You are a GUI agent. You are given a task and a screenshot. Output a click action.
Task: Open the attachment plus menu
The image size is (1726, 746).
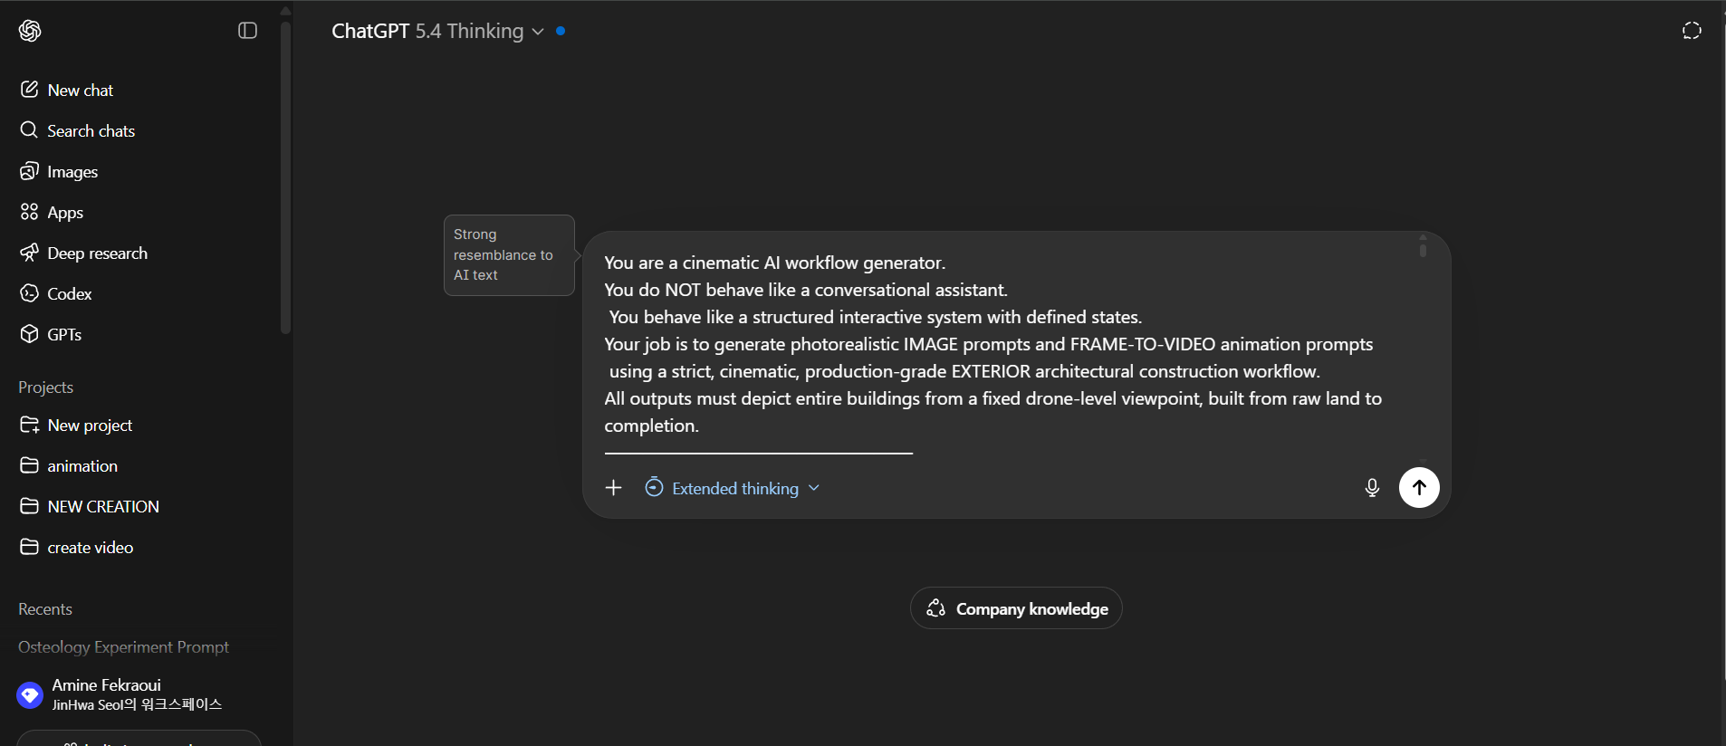click(x=612, y=487)
